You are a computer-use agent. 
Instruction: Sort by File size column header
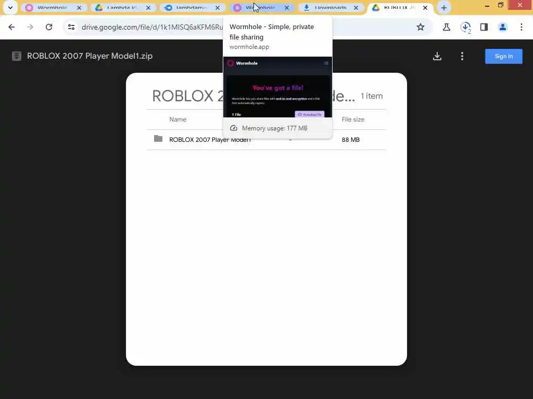(353, 119)
